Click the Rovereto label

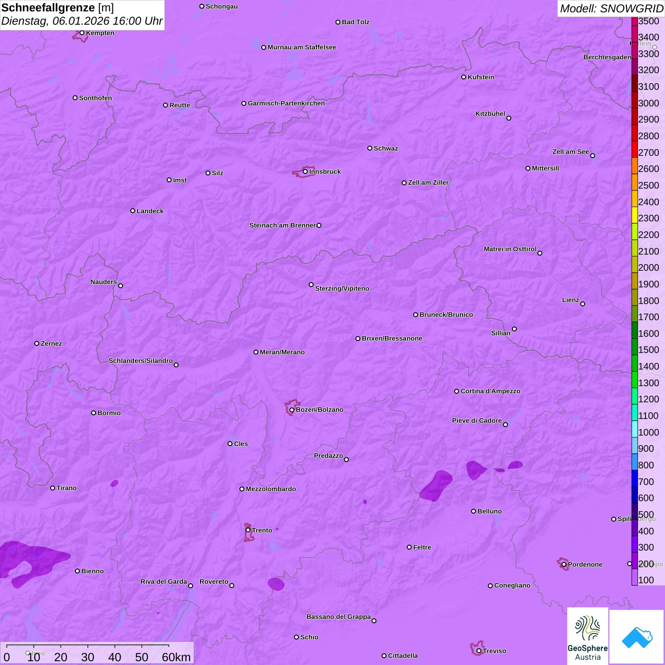[214, 581]
